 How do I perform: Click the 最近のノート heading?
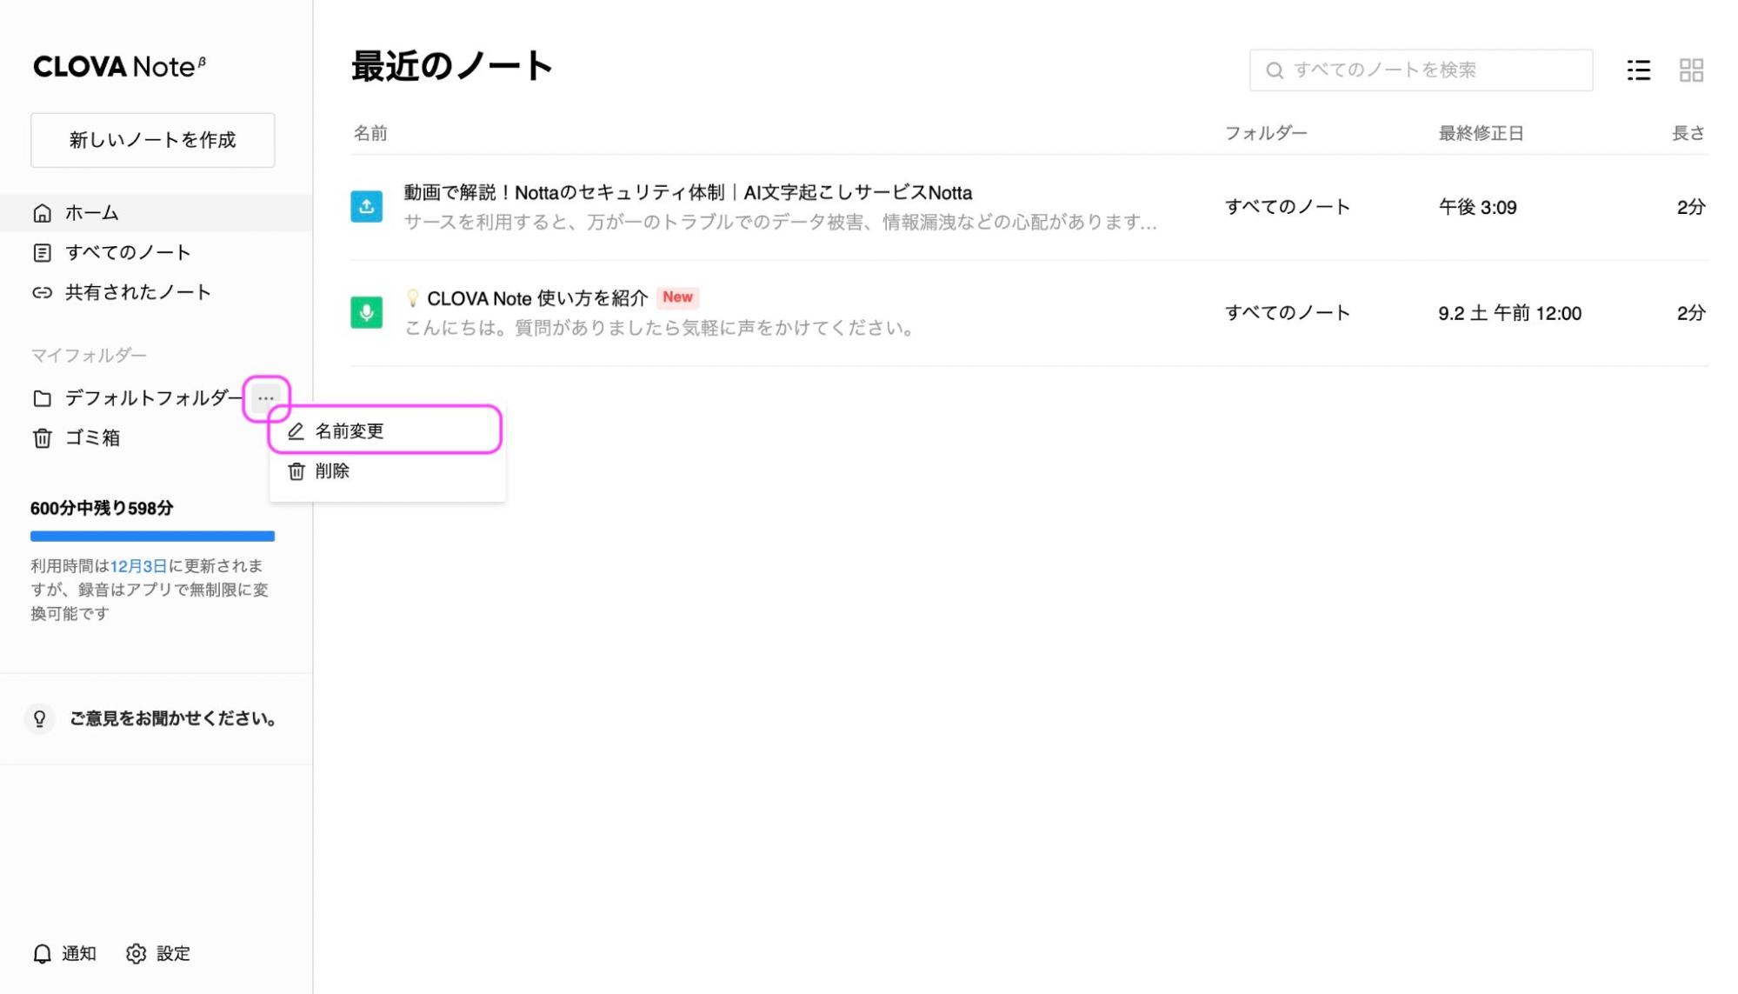point(451,67)
